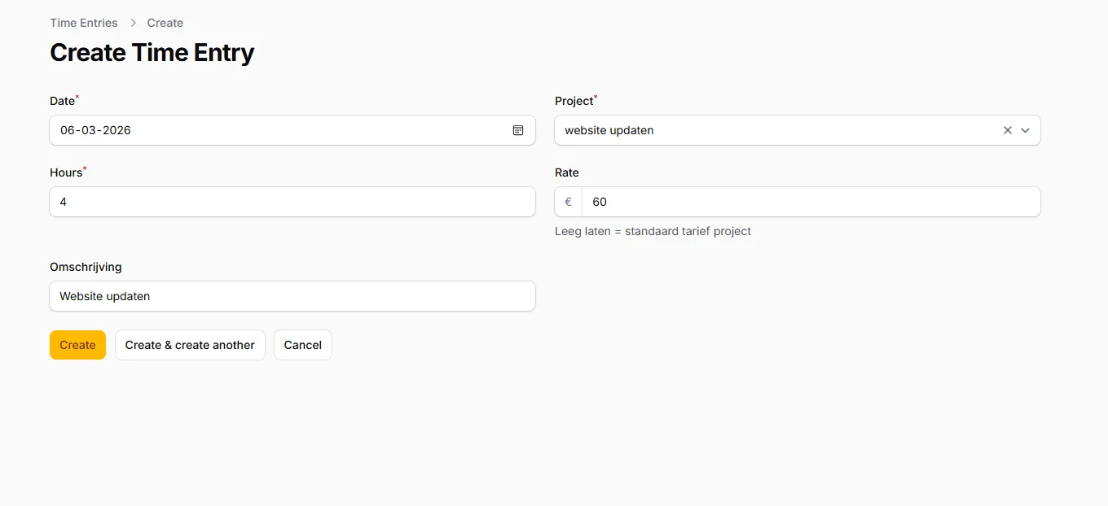Screen dimensions: 1108x506
Task: Navigate to Time Entries via breadcrumb
Action: tap(83, 22)
